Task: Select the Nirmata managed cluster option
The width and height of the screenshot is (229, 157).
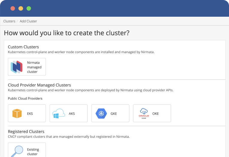Action: 34,67
